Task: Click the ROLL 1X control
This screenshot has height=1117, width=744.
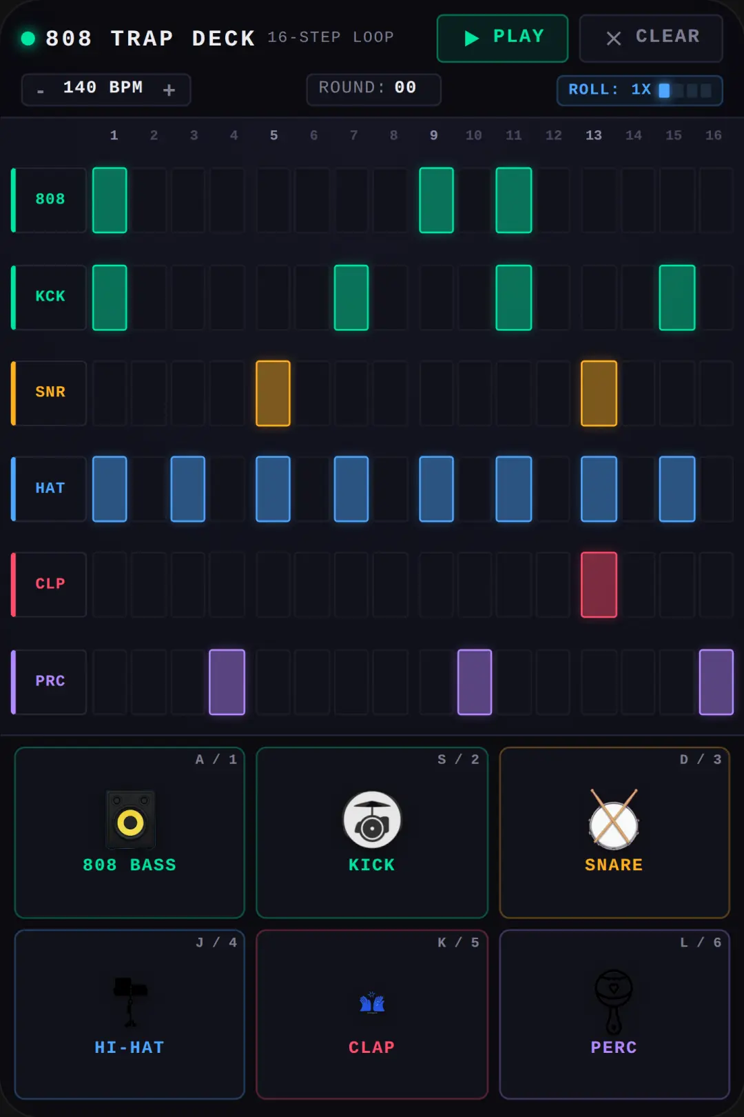Action: [x=639, y=90]
